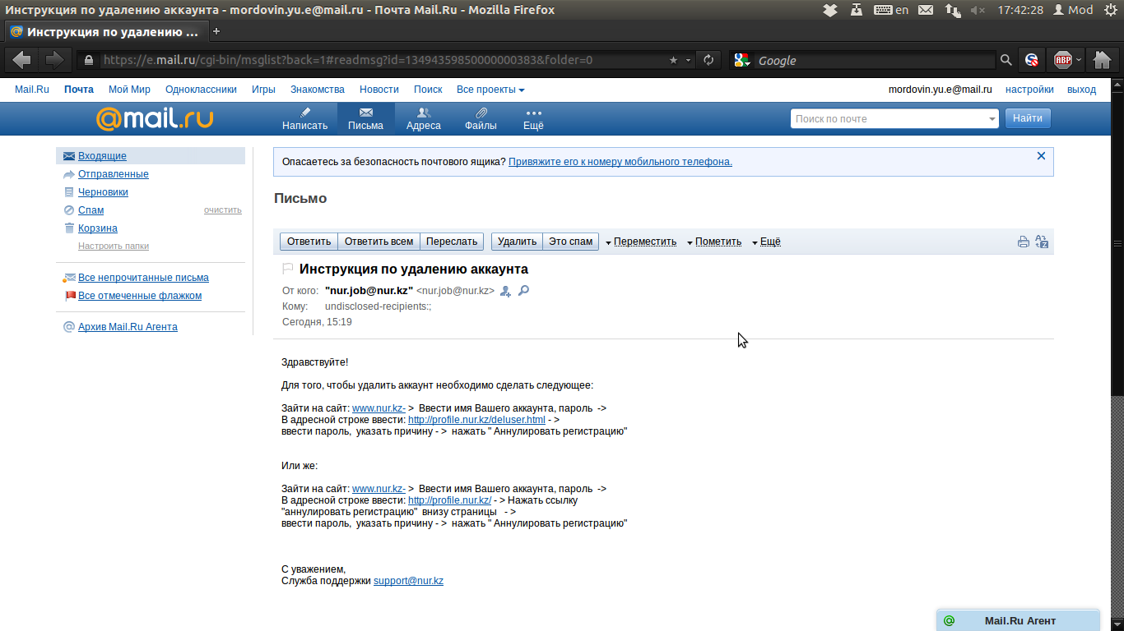This screenshot has height=631, width=1124.
Task: Print this letter using printer icon
Action: coord(1024,242)
